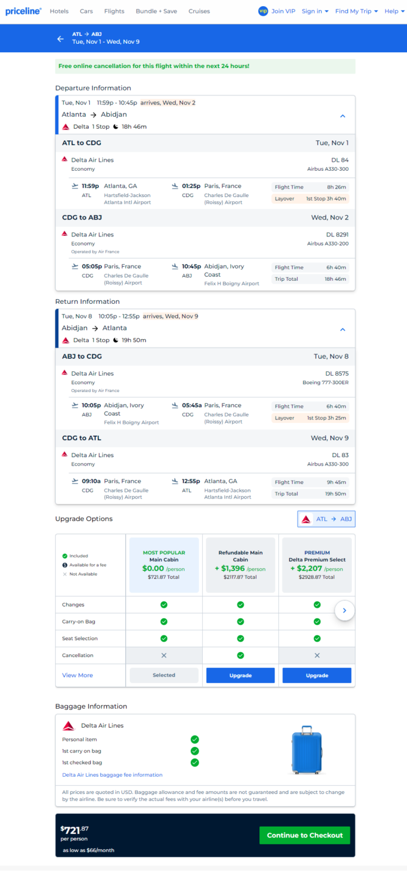Click Continue to Checkout
407x871 pixels.
click(x=305, y=835)
